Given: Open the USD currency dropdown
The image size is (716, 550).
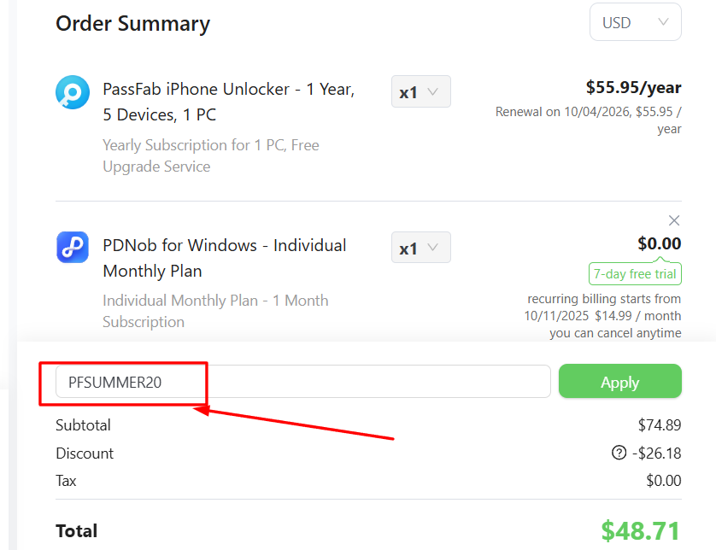Looking at the screenshot, I should pos(635,22).
